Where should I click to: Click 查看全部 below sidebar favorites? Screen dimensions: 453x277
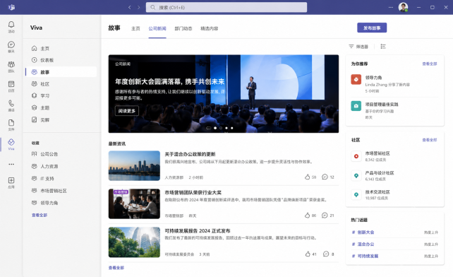(40, 215)
